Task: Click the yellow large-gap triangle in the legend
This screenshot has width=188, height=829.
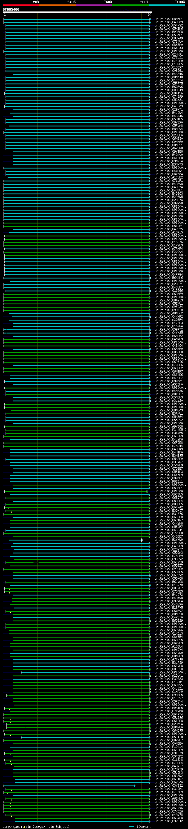Action: pyautogui.click(x=24, y=827)
